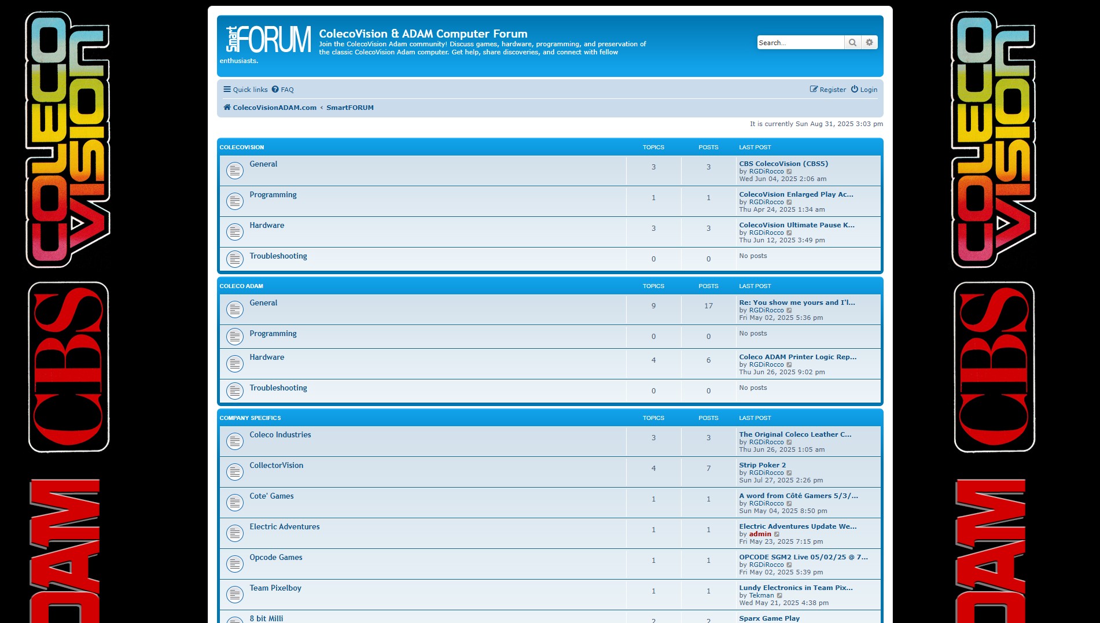Click the Register link

(833, 89)
